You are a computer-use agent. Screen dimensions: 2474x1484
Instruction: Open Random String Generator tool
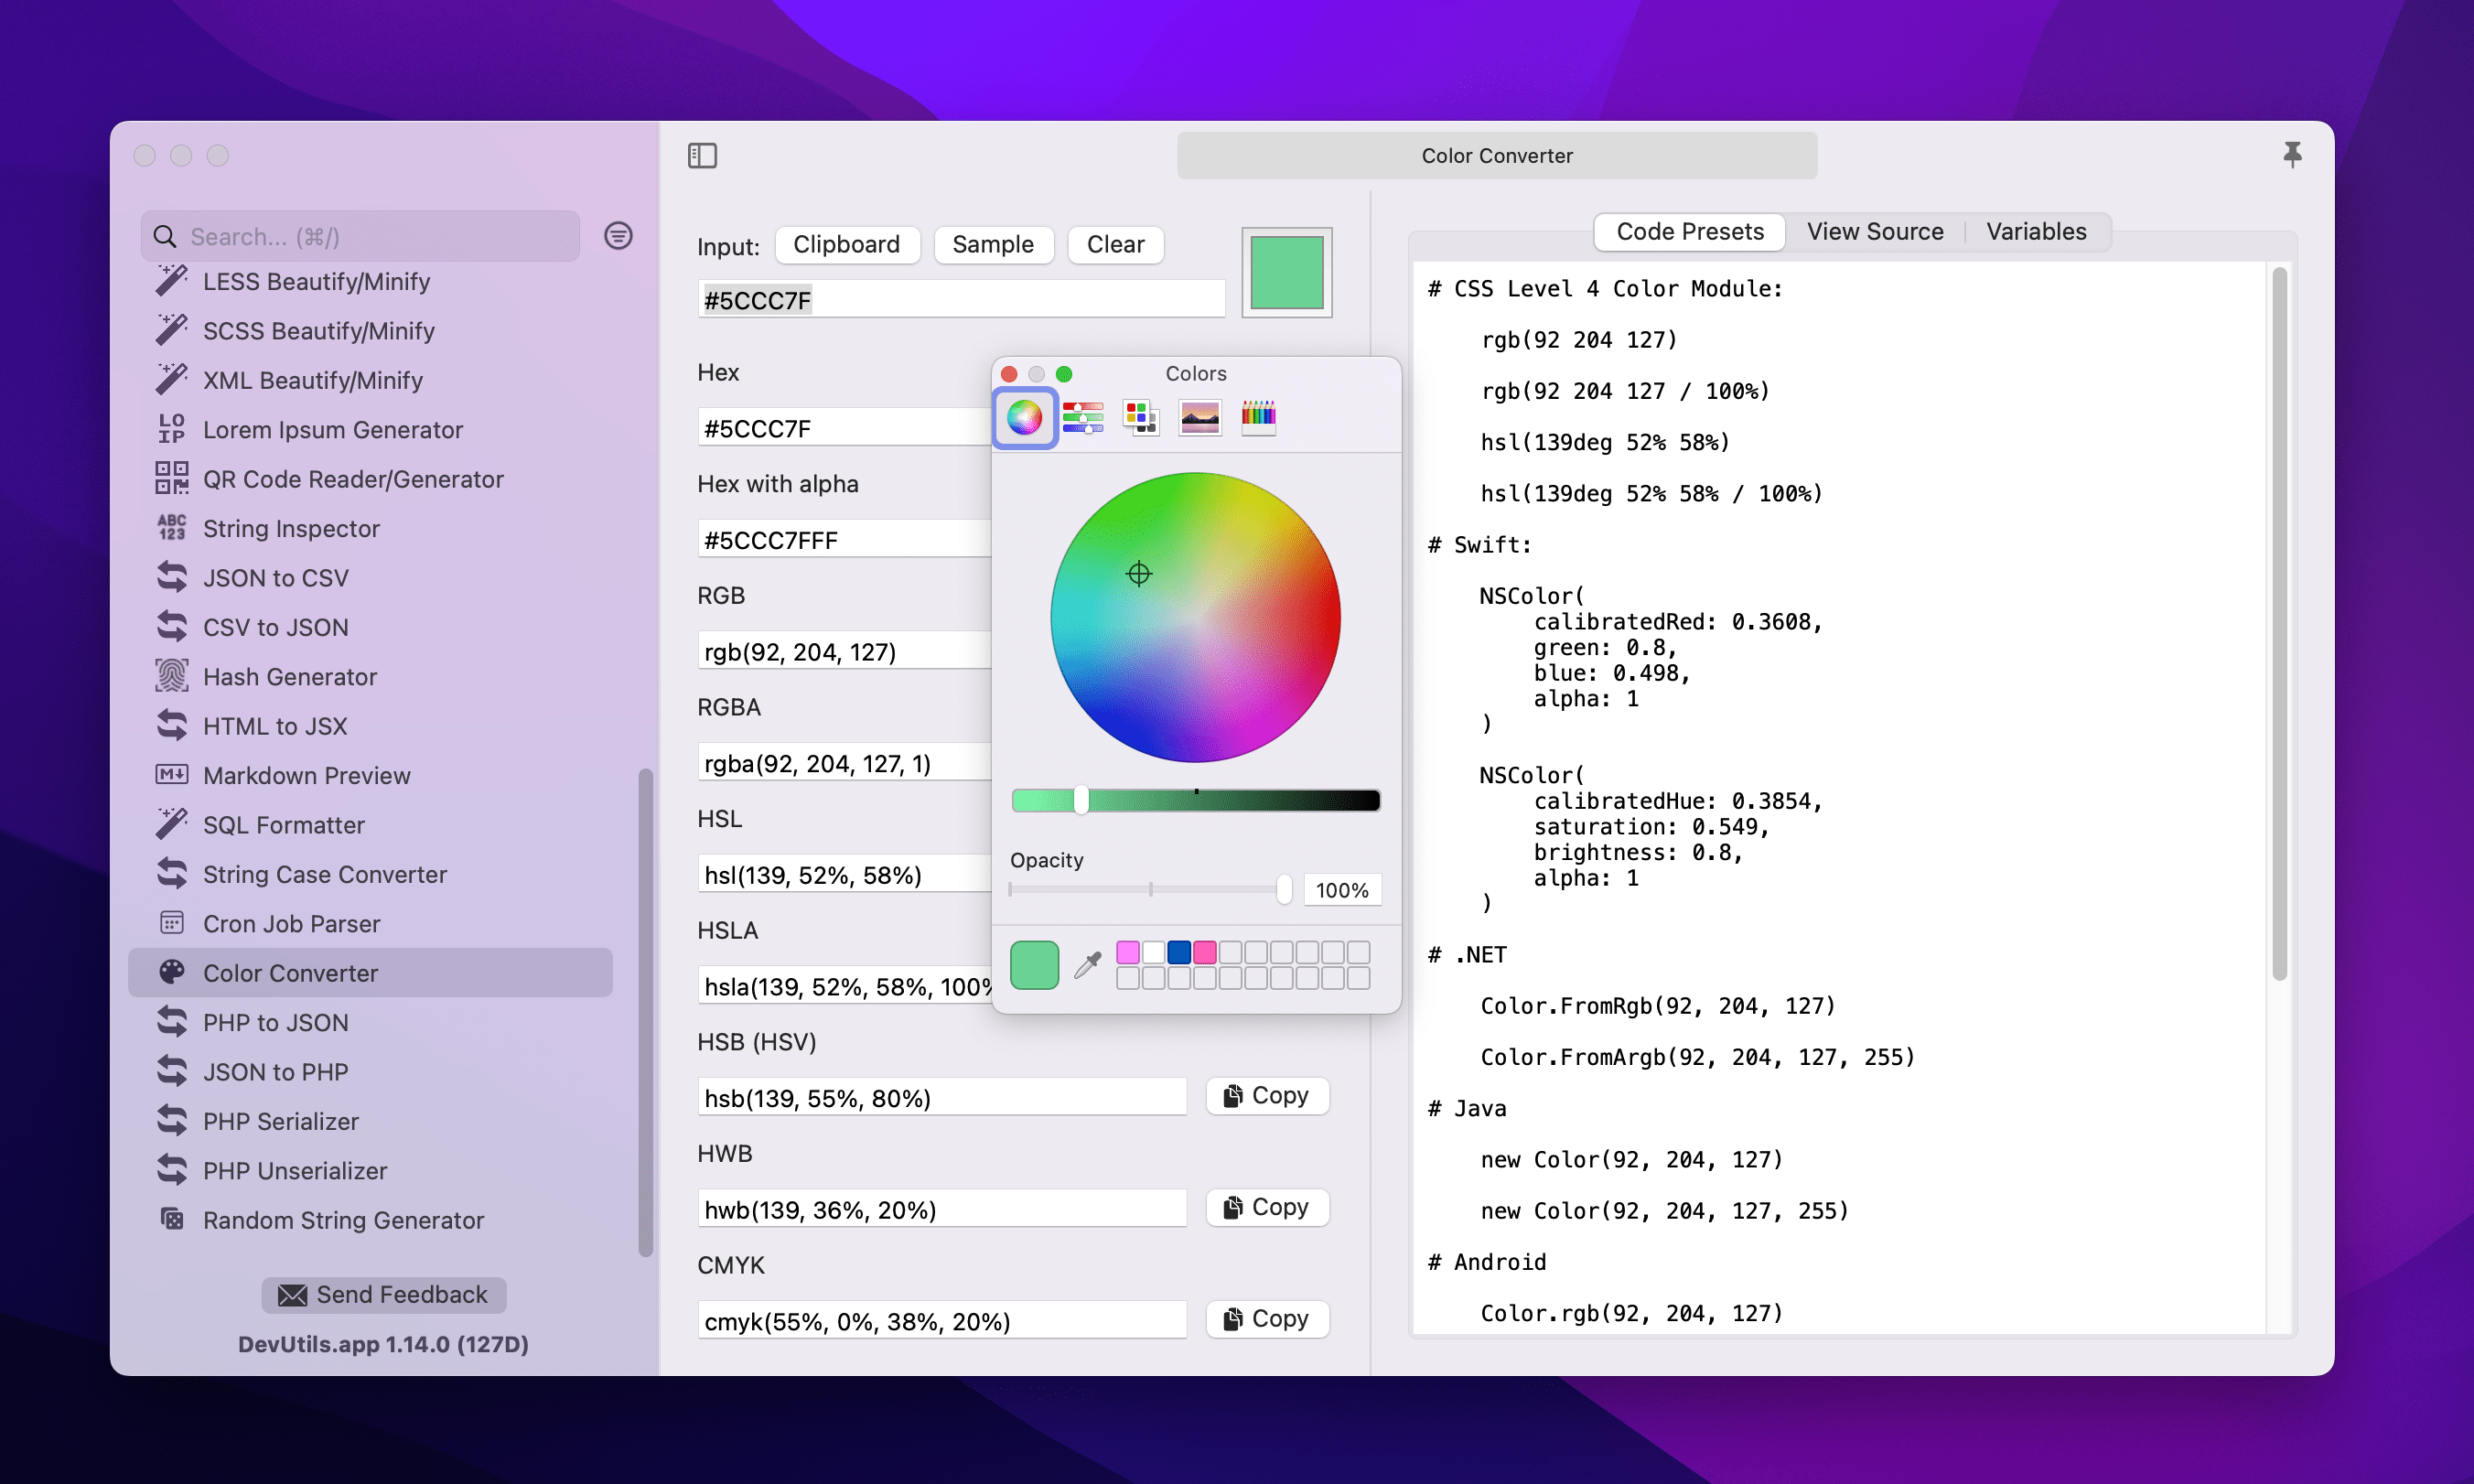pos(370,1220)
